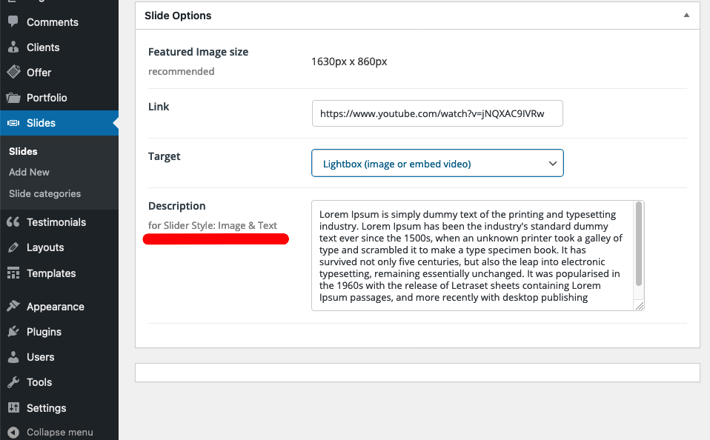The height and width of the screenshot is (440, 710).
Task: Click the Comments speech bubble icon
Action: (13, 21)
